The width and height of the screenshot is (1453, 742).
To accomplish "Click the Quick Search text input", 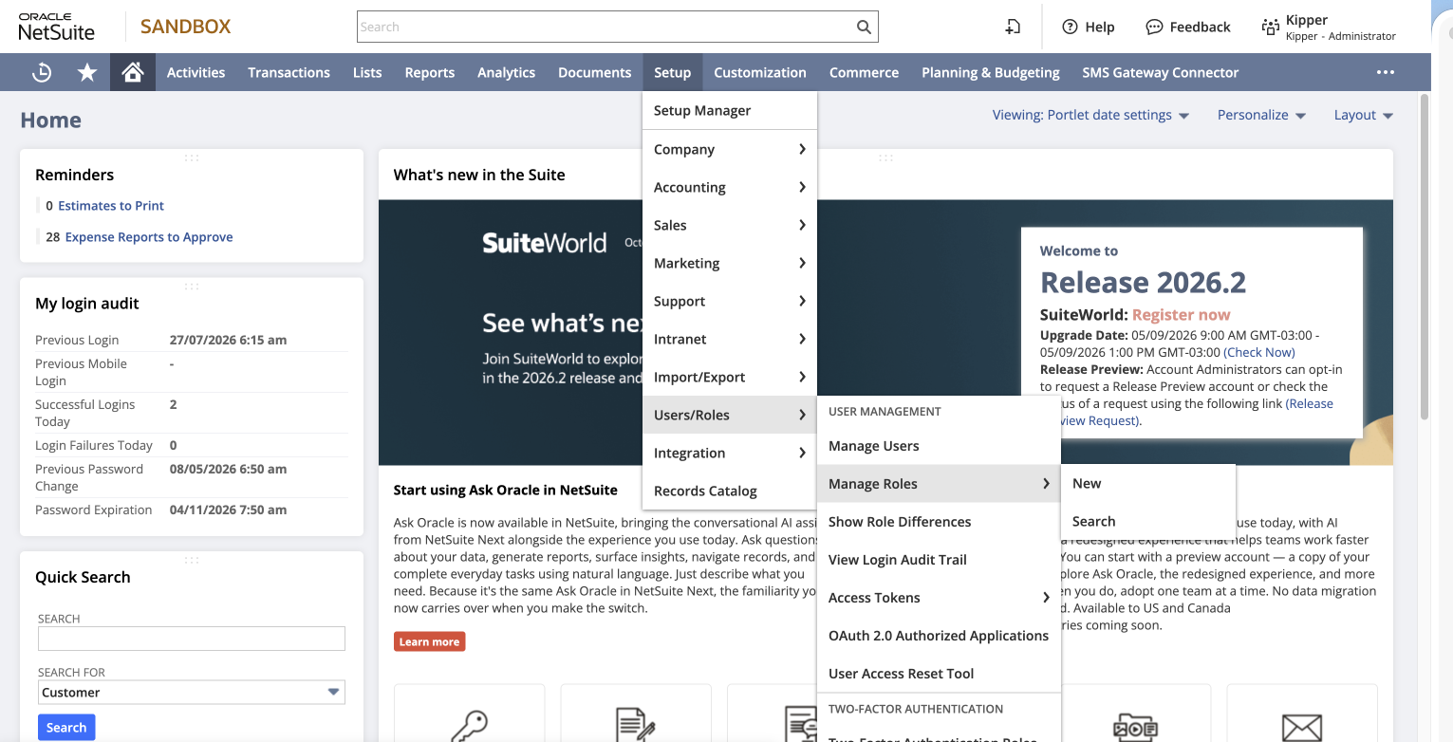I will pos(192,639).
